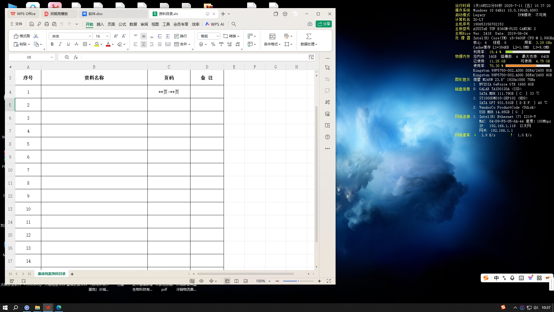The width and height of the screenshot is (554, 312).
Task: Select cell C4 with **页-**页
Action: (169, 92)
